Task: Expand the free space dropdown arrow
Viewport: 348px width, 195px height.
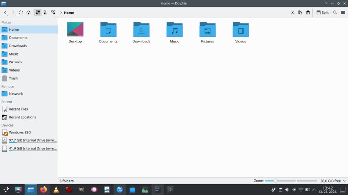Action: point(344,181)
